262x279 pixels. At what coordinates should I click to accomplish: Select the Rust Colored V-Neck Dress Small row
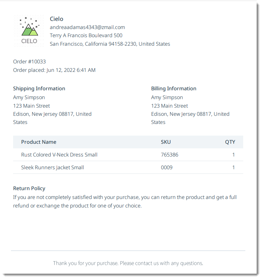(x=128, y=155)
